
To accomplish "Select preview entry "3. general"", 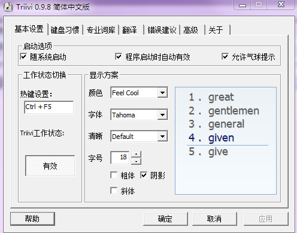I will 217,124.
